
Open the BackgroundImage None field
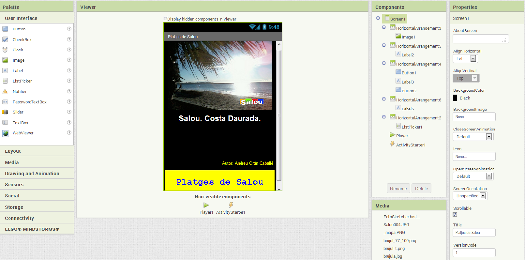474,117
